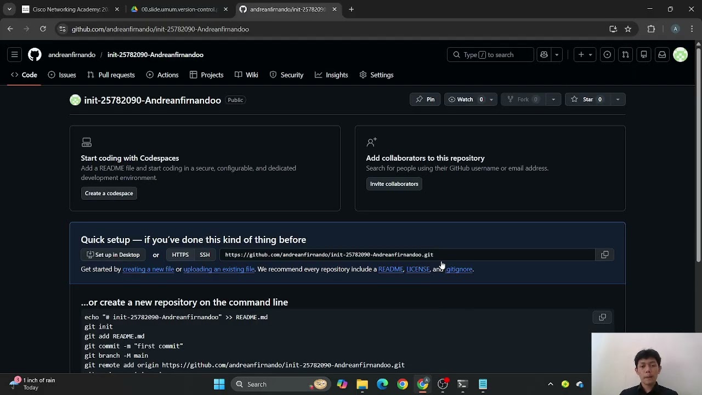
Task: Switch to the 00.slide.umum.version-control tab
Action: click(x=179, y=9)
